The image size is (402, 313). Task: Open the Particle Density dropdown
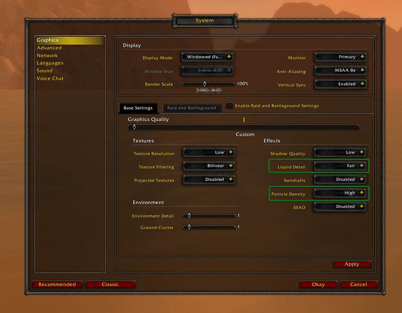[x=340, y=193]
